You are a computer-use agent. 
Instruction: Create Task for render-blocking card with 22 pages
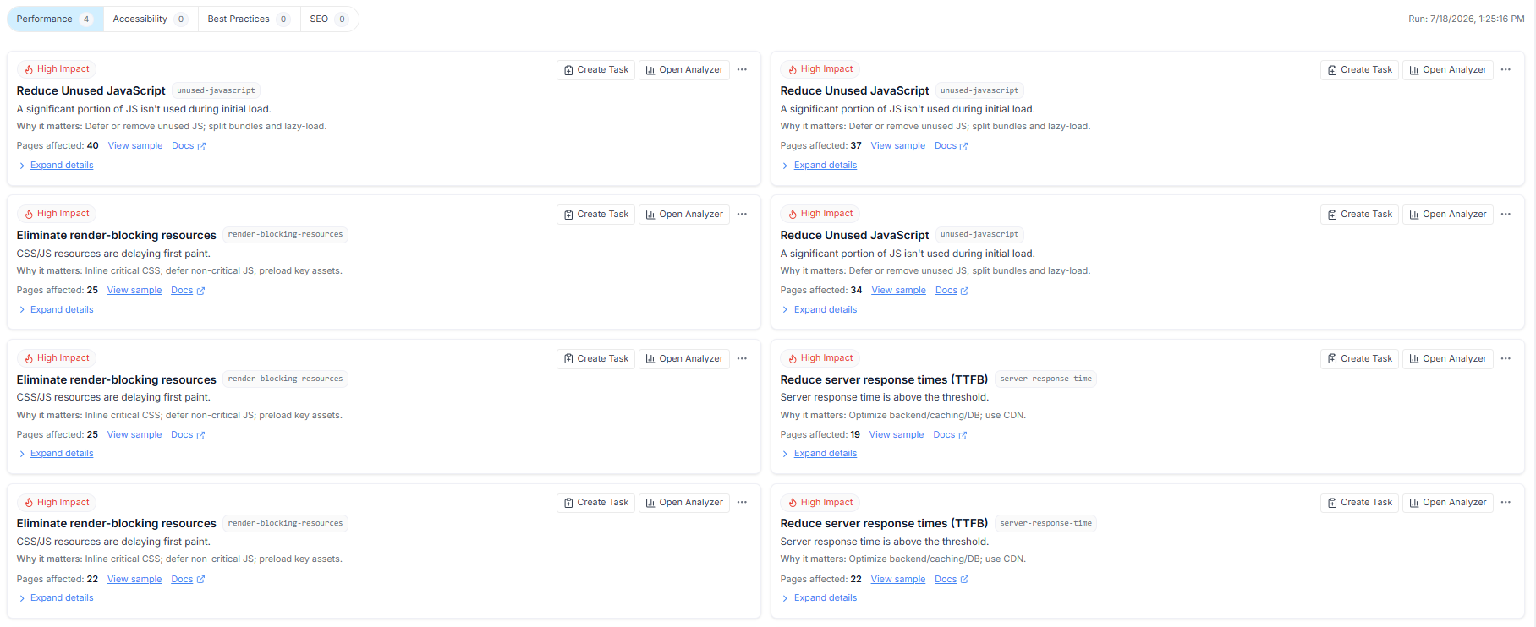pyautogui.click(x=595, y=503)
